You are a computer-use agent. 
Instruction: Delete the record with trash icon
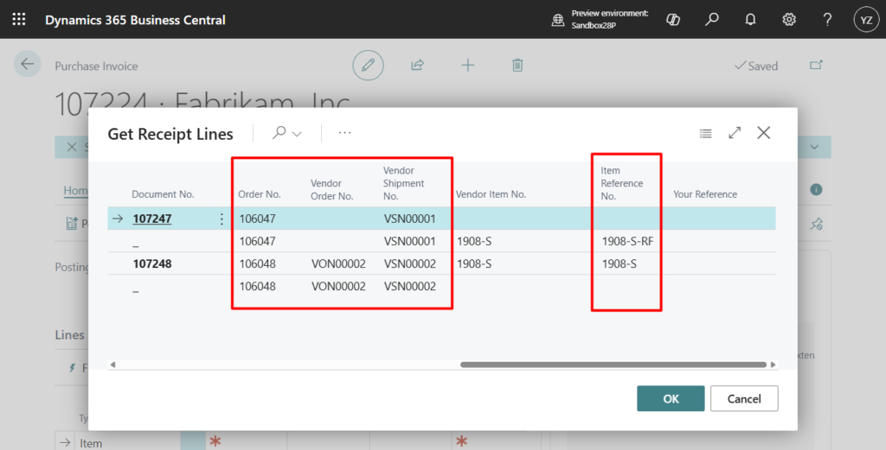517,65
